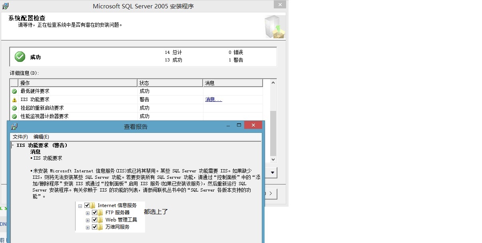The height and width of the screenshot is (243, 482).
Task: Click the green success status icon
Action: [20, 56]
